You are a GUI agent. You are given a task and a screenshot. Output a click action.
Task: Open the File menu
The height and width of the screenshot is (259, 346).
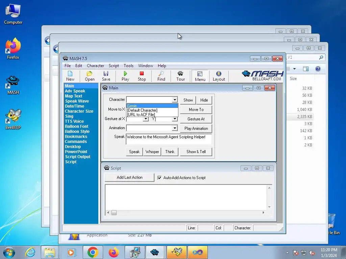(x=68, y=66)
